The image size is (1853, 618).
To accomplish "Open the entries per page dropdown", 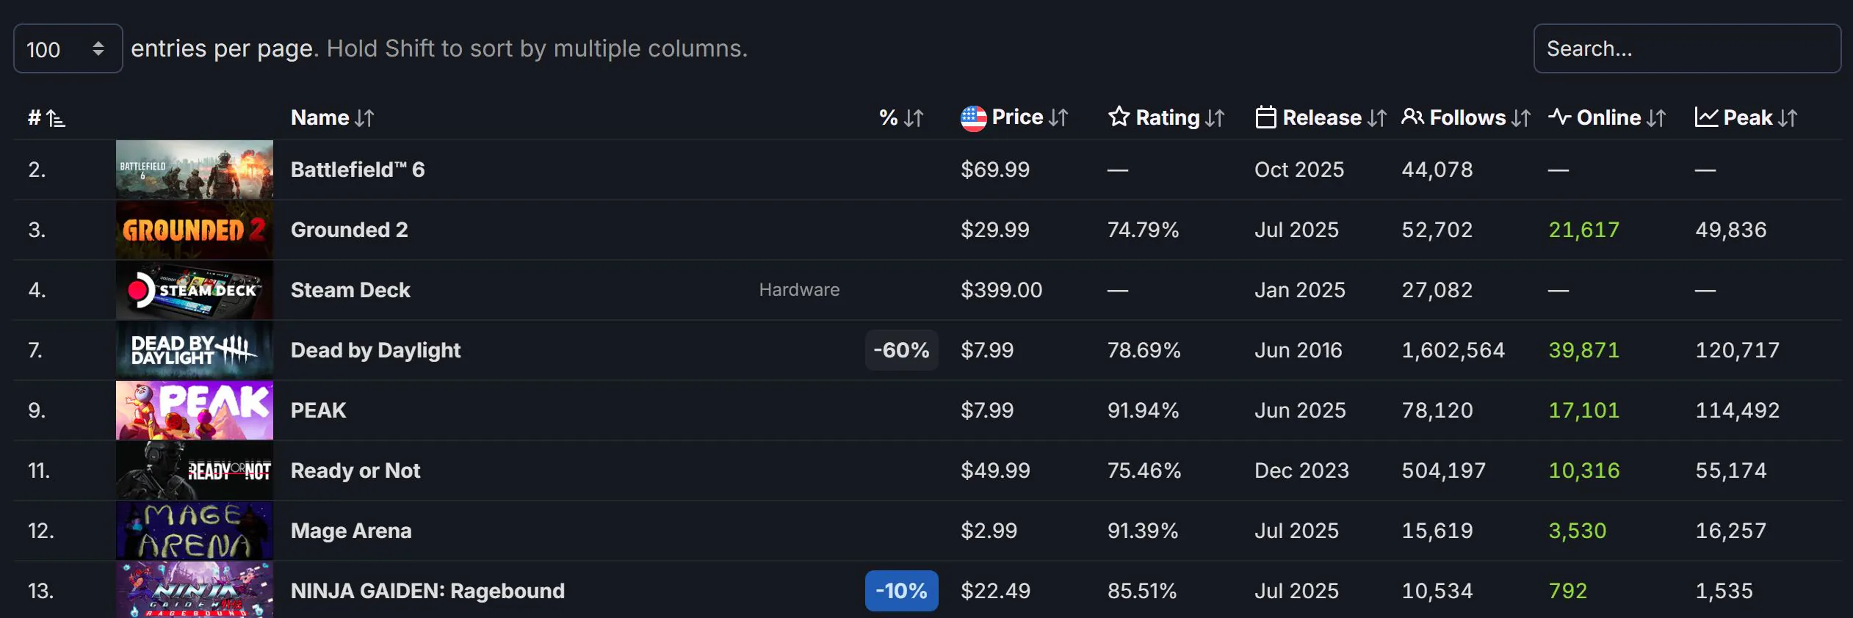I will [x=68, y=48].
